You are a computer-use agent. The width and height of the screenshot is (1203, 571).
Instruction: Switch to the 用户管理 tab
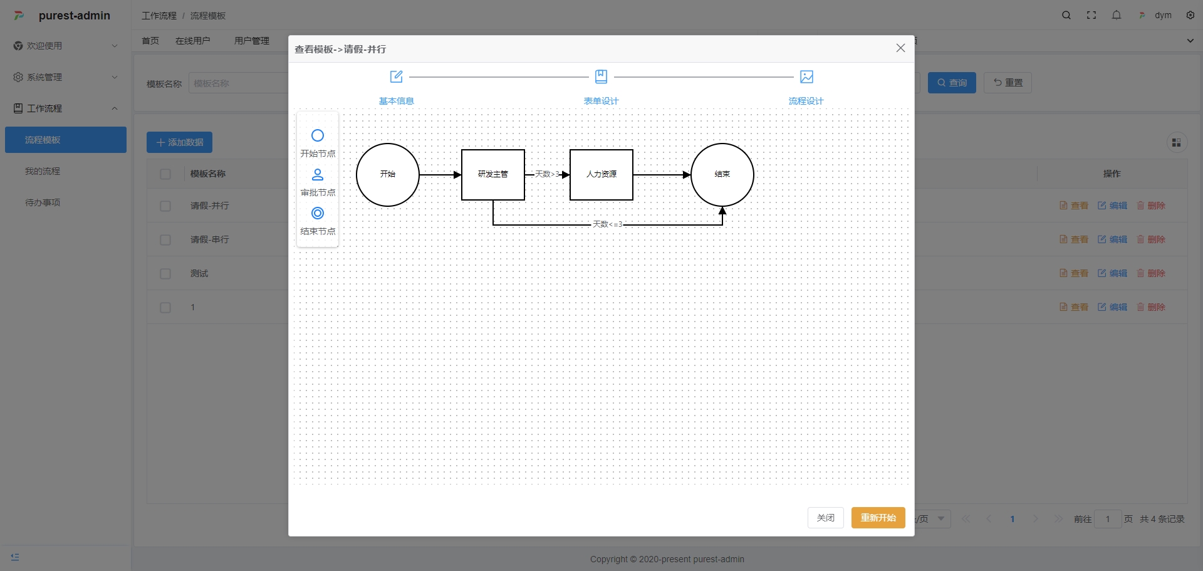pyautogui.click(x=252, y=41)
